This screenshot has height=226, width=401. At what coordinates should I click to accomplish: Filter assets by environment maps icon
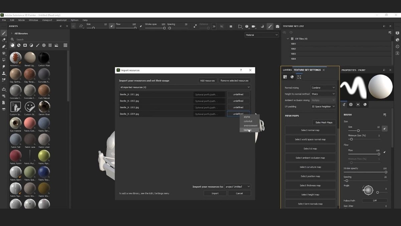click(x=56, y=45)
